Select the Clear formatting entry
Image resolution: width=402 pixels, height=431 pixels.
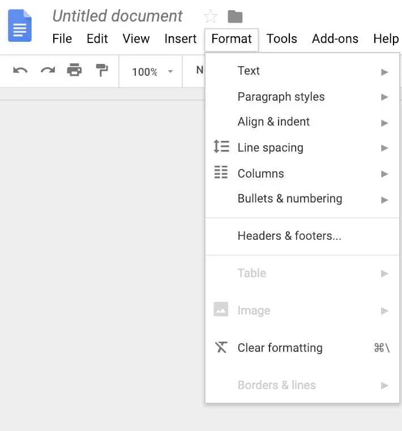[x=302, y=348]
